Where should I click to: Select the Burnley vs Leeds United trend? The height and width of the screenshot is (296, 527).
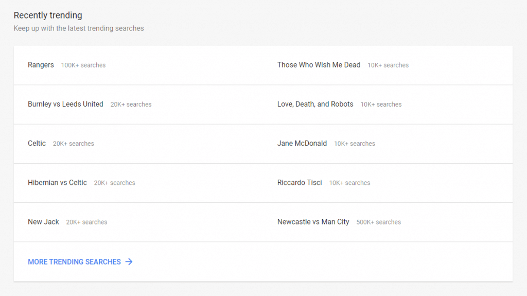(x=65, y=104)
